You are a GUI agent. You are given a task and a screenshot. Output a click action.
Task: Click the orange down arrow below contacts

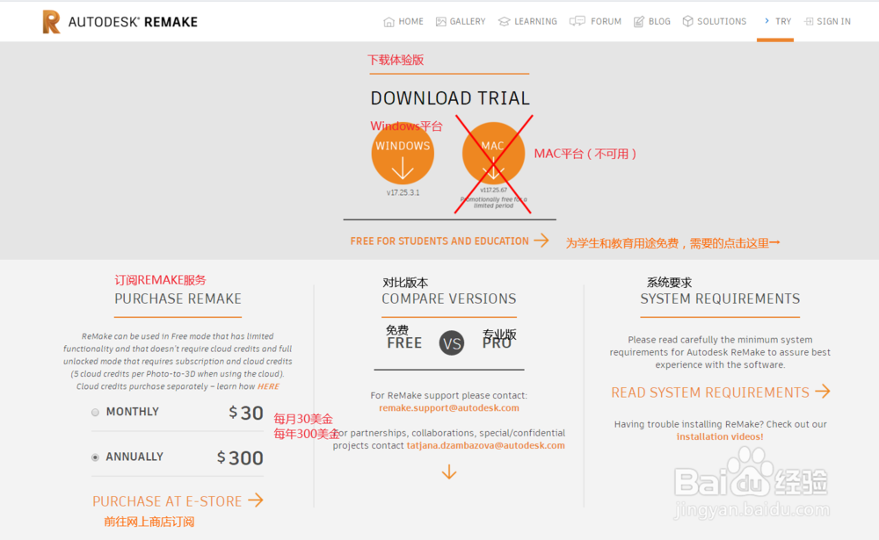449,472
